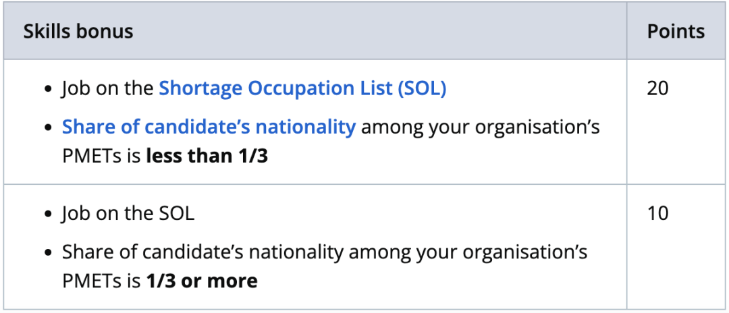Image resolution: width=729 pixels, height=313 pixels.
Task: Click Job on the before the SOL link
Action: 108,88
